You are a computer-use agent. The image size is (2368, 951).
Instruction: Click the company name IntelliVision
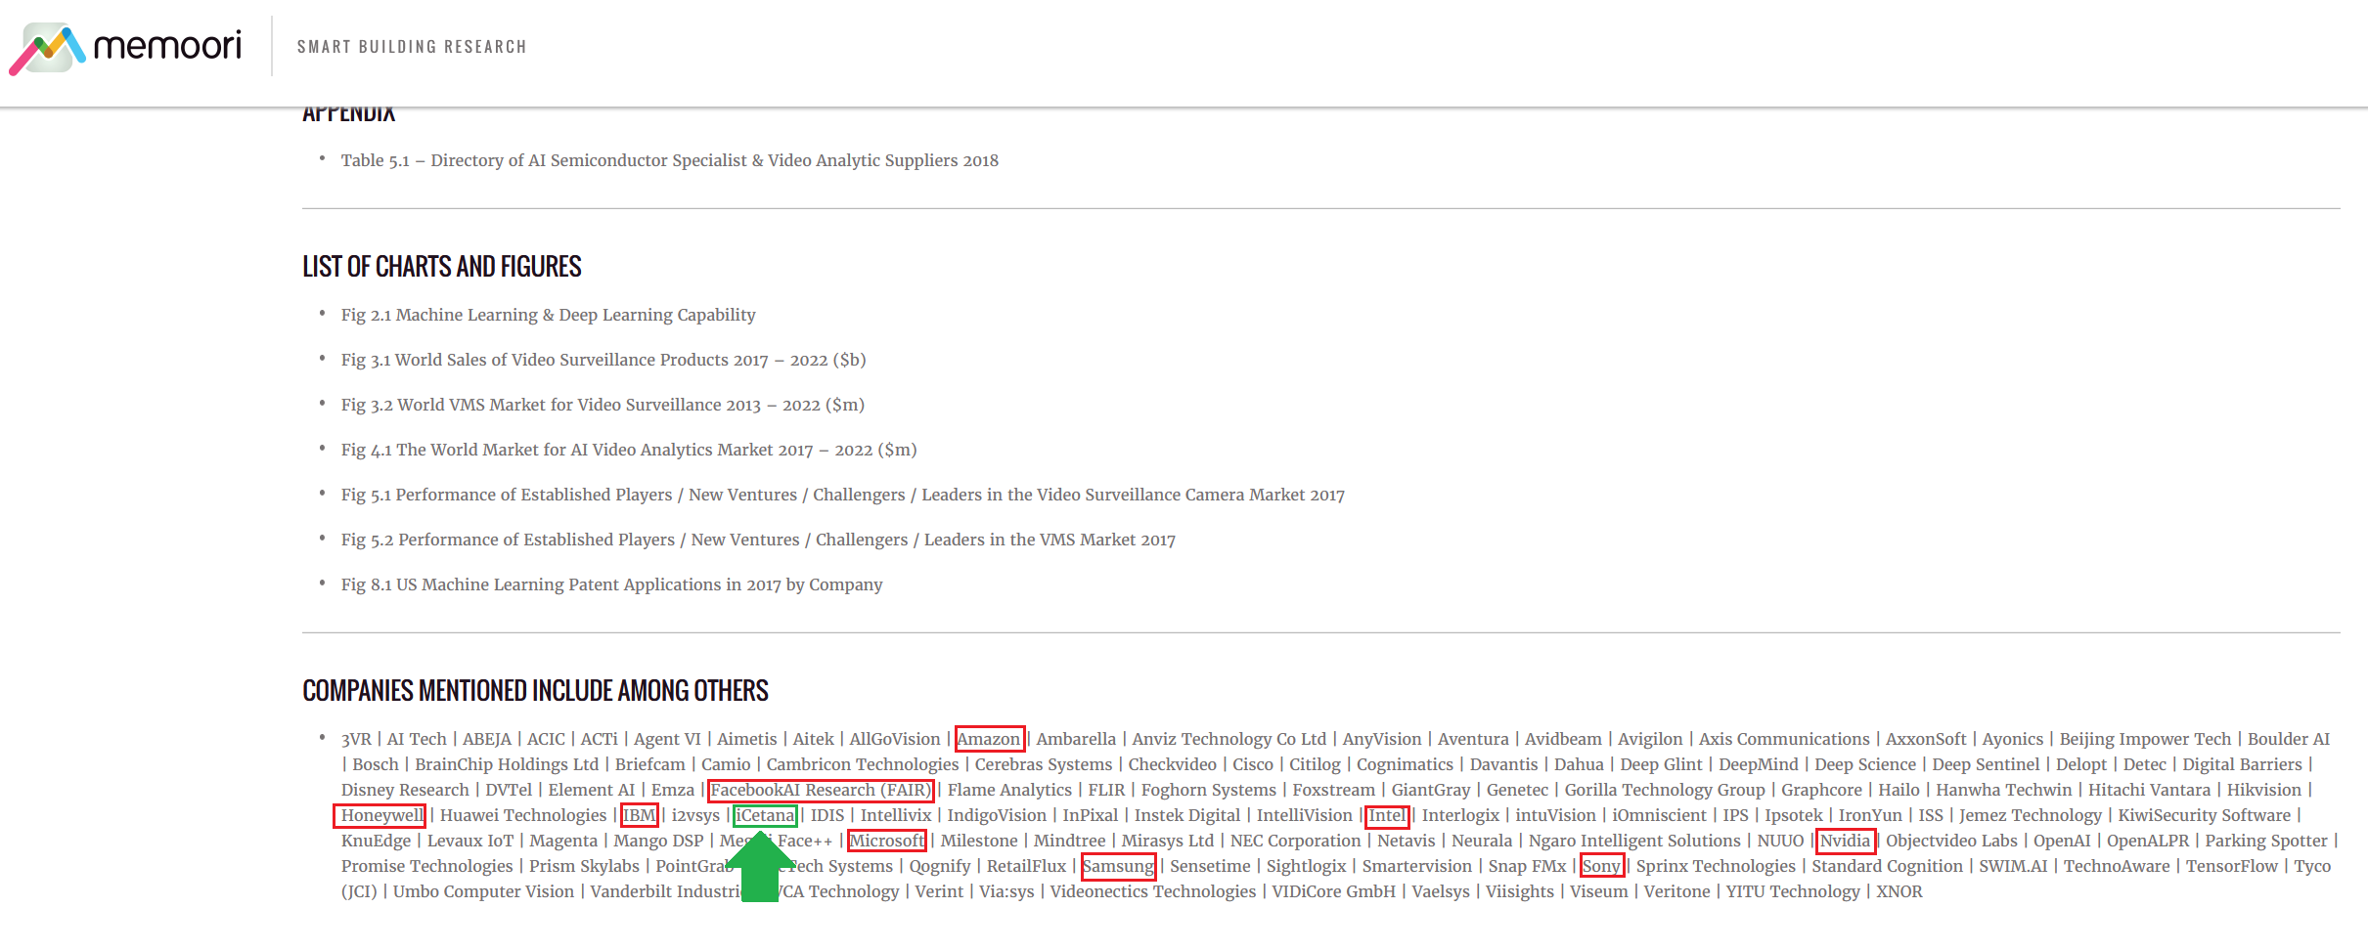pyautogui.click(x=1305, y=815)
